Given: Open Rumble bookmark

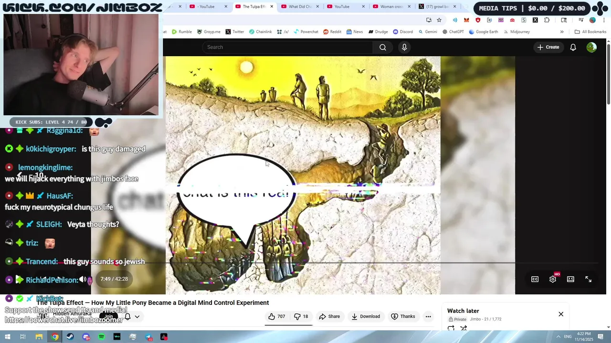Looking at the screenshot, I should [182, 32].
